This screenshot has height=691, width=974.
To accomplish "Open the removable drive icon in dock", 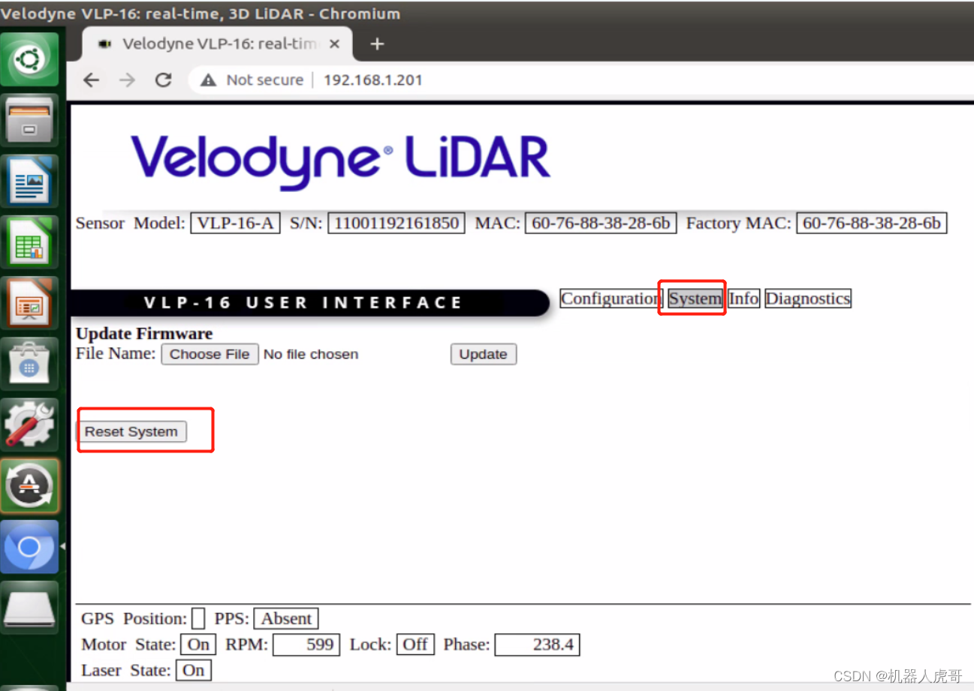I will [x=29, y=607].
